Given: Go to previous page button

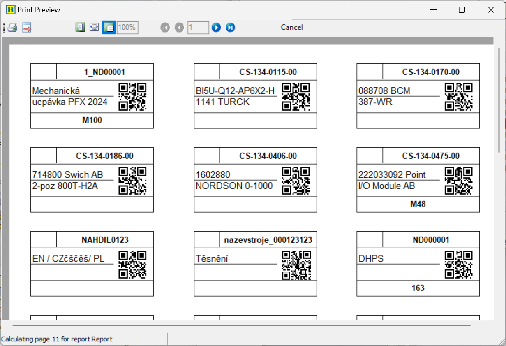Looking at the screenshot, I should pyautogui.click(x=179, y=28).
